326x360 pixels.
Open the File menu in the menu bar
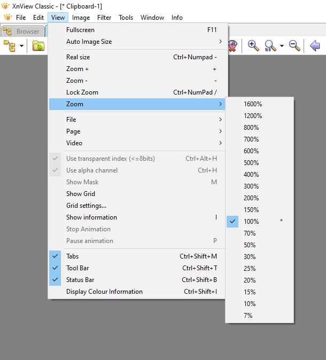click(x=21, y=18)
